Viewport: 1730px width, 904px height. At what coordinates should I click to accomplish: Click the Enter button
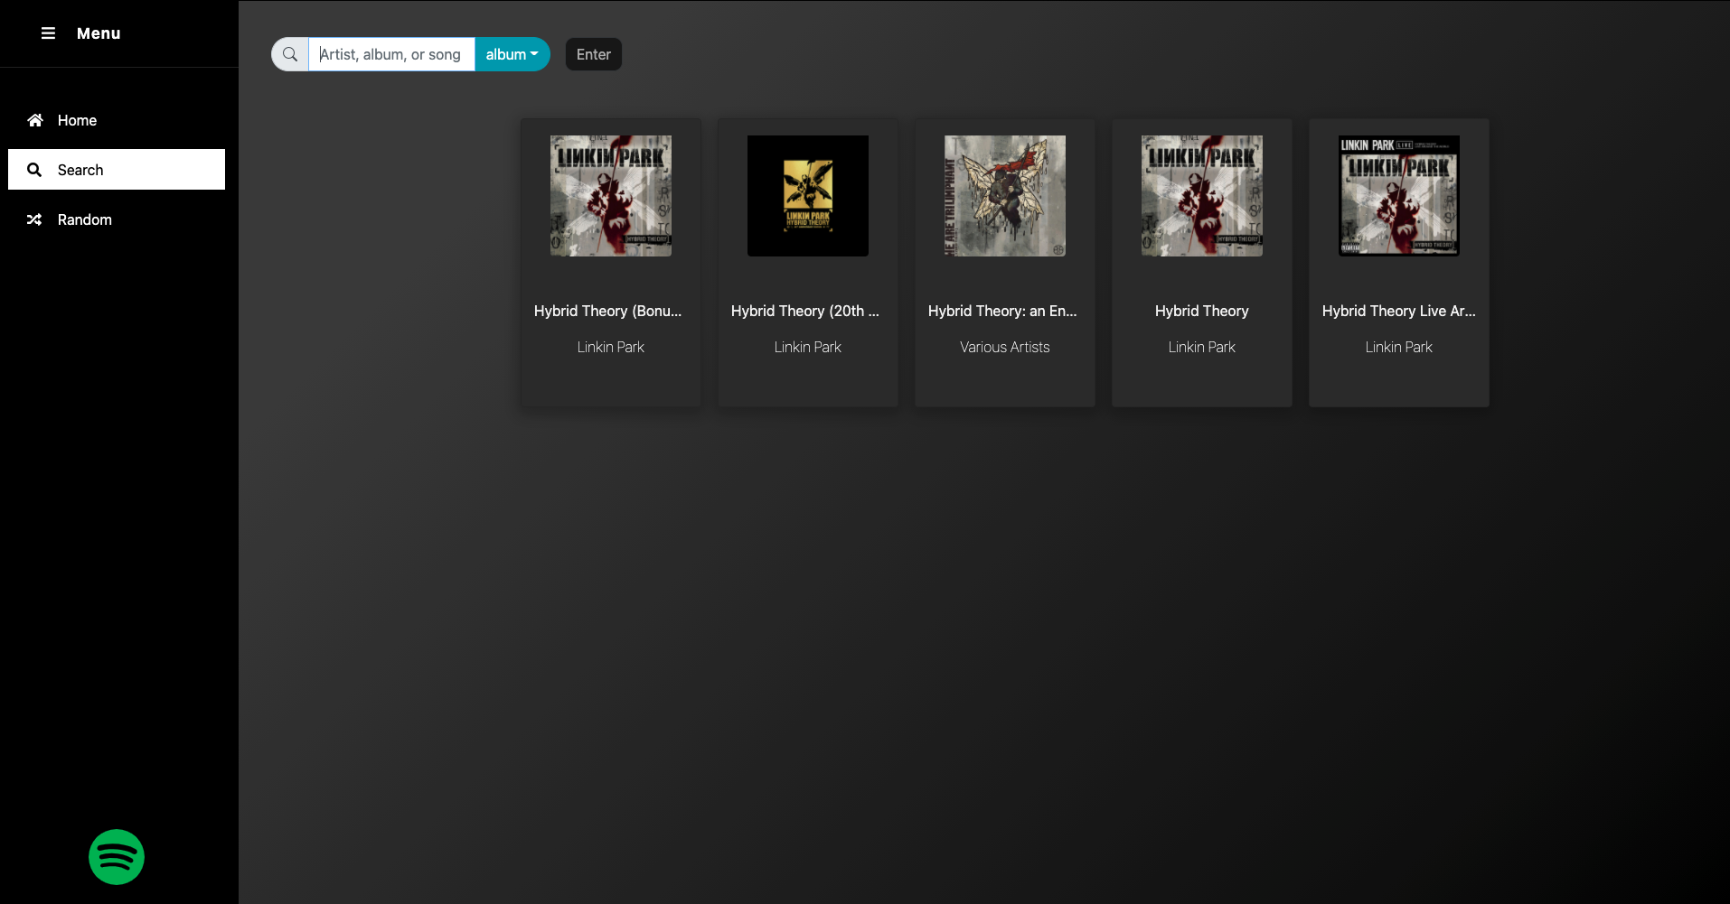point(594,54)
